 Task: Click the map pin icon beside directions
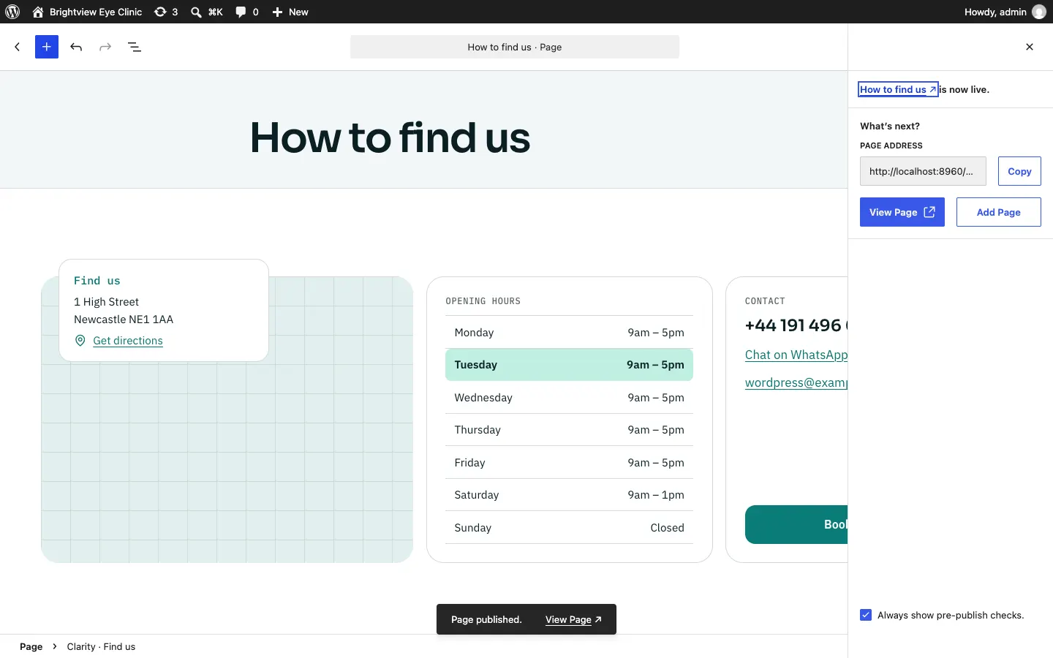(x=80, y=341)
